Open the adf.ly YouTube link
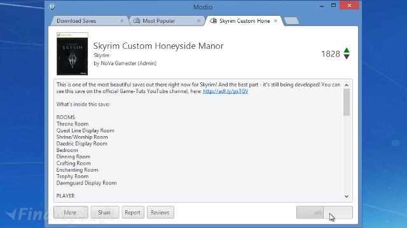The image size is (407, 228). click(225, 91)
